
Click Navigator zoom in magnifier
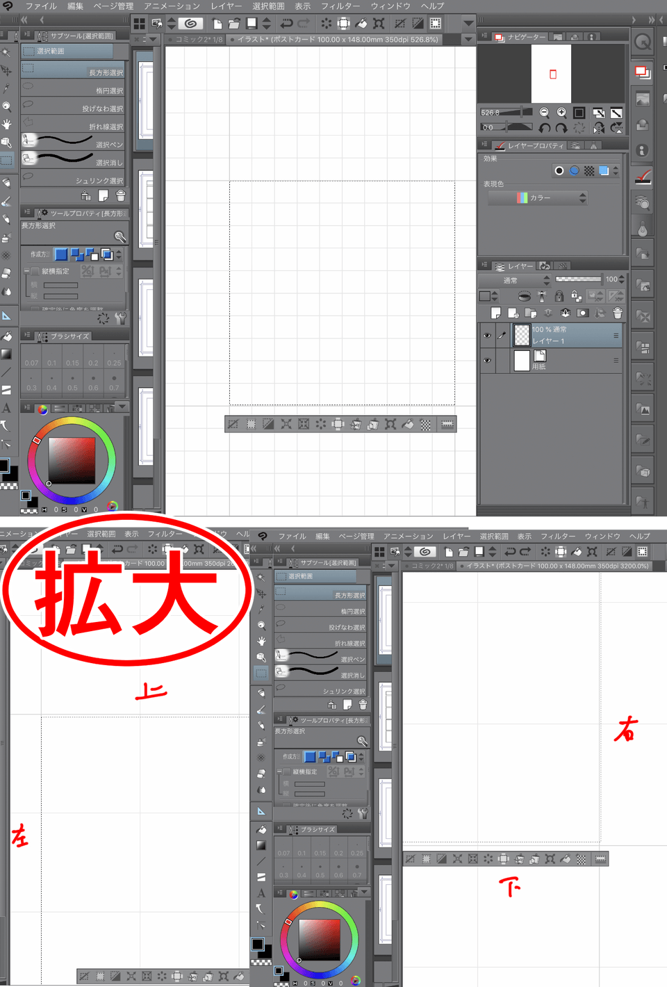(561, 113)
